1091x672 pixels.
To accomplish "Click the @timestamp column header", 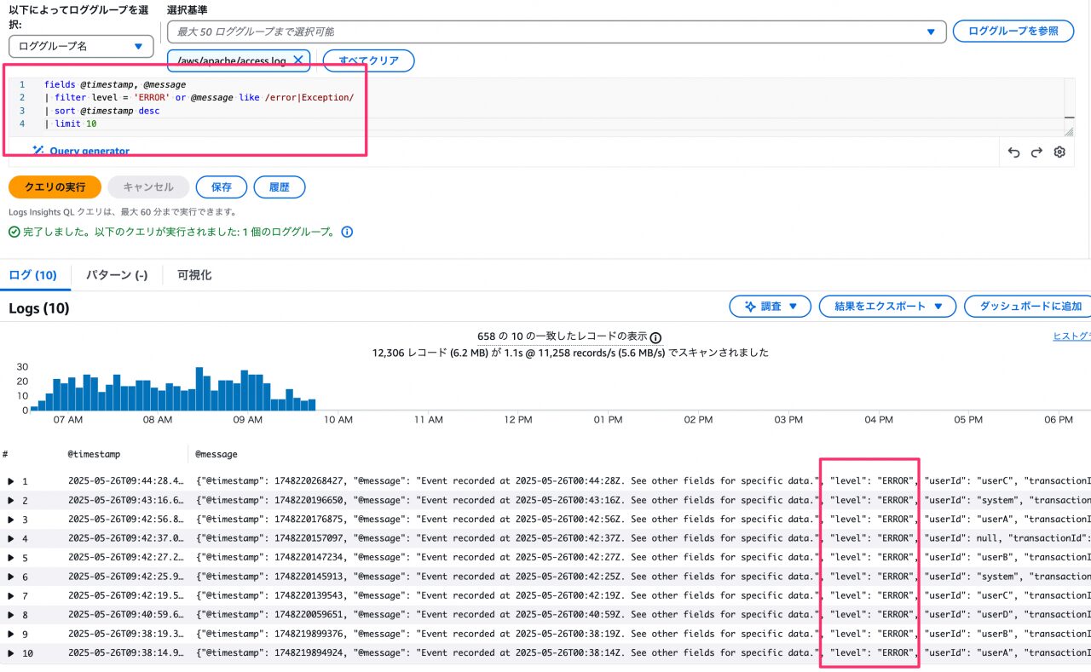I will (95, 454).
